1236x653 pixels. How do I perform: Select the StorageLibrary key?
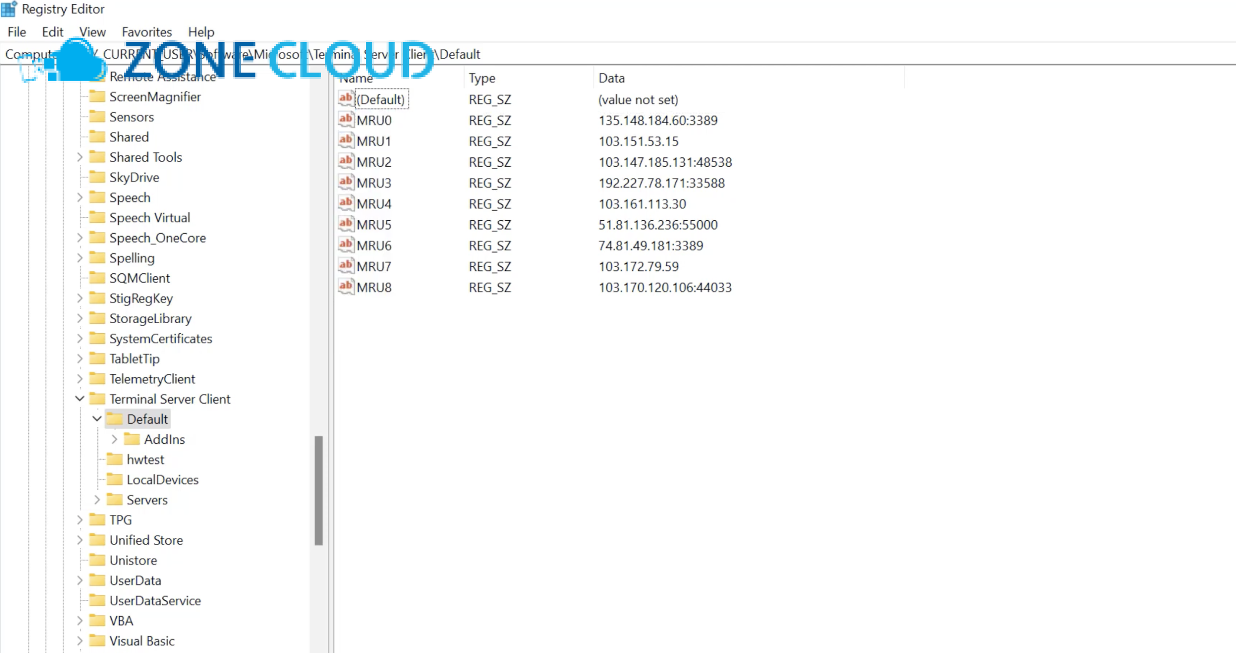(150, 319)
